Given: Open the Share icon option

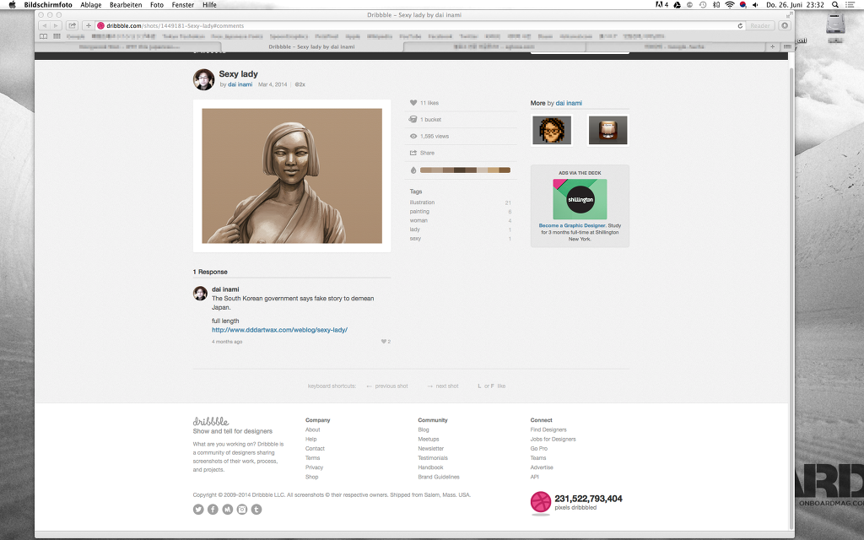Looking at the screenshot, I should 413,153.
